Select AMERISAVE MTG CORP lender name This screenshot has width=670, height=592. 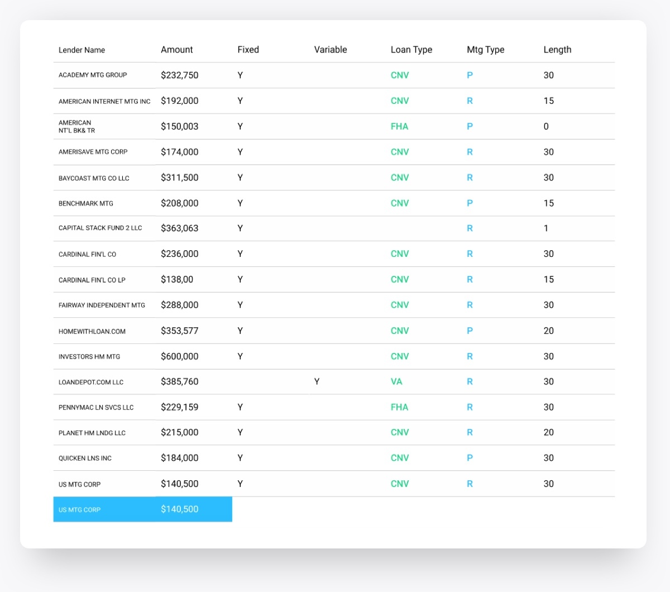pos(93,152)
